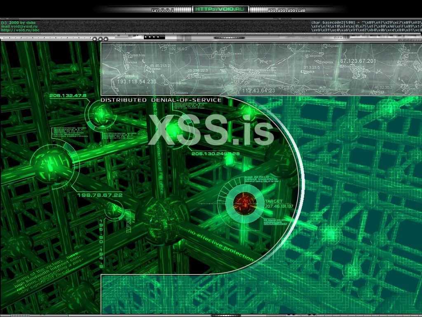Click the 112.43.64.23 IP on the map
The image size is (422, 317).
click(259, 90)
